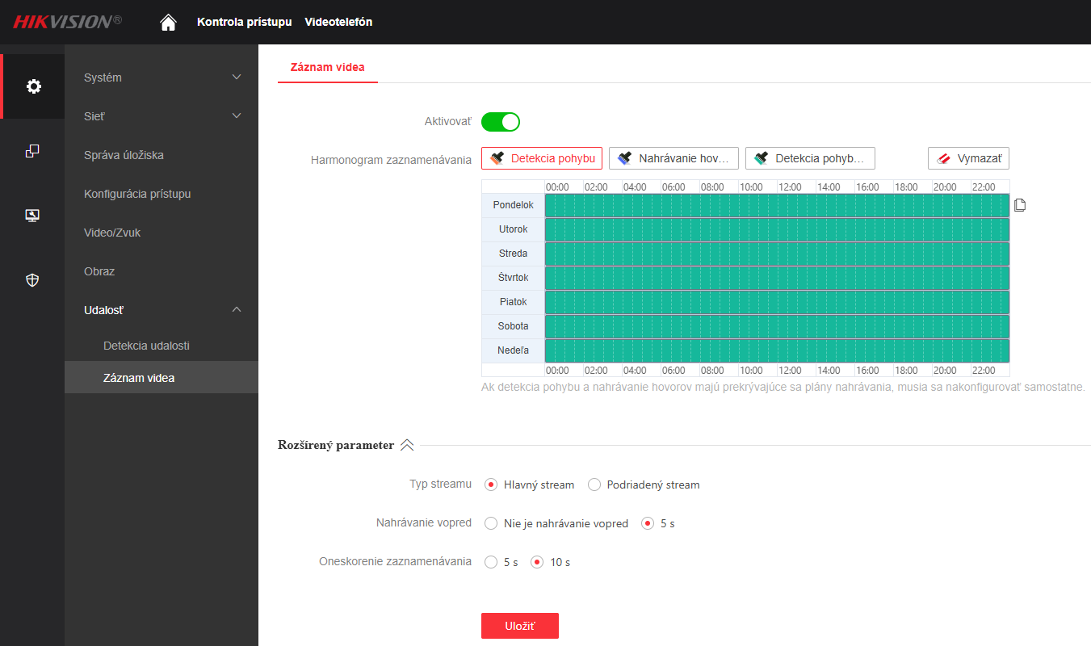The width and height of the screenshot is (1091, 646).
Task: Click the overlapping squares sidebar icon
Action: click(33, 151)
